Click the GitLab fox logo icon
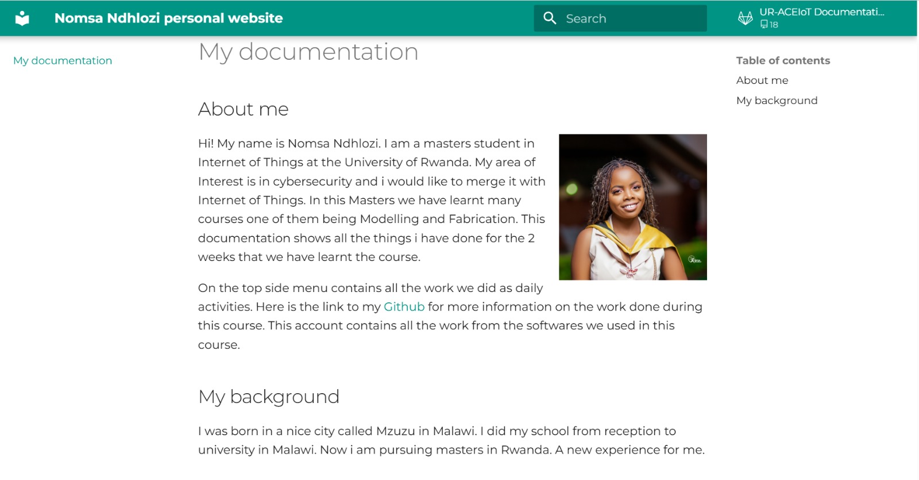This screenshot has width=919, height=480. pos(745,18)
